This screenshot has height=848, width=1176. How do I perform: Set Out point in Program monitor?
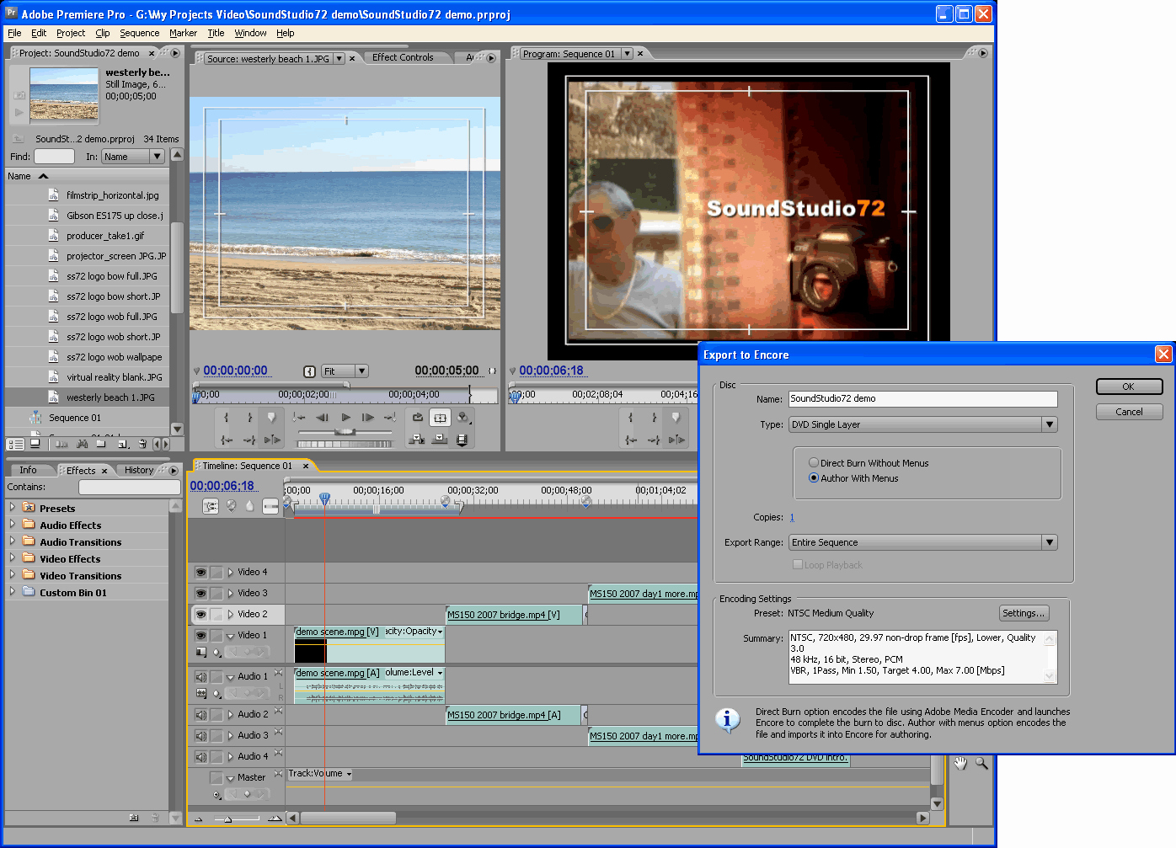coord(654,418)
